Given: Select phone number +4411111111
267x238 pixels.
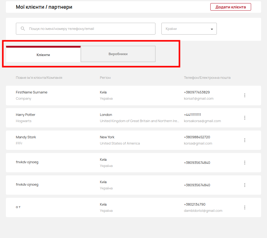Looking at the screenshot, I should coord(193,115).
